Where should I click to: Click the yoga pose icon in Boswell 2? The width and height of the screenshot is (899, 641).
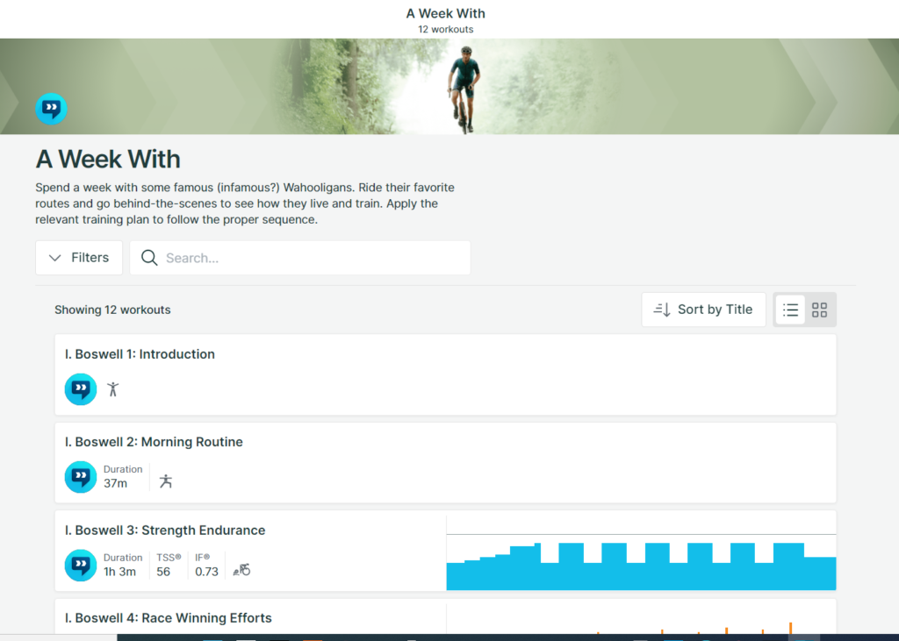(166, 481)
